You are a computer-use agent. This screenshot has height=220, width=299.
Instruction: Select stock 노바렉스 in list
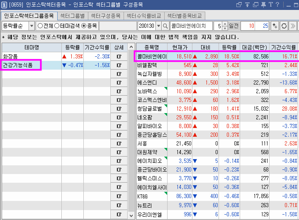(x=217, y=92)
